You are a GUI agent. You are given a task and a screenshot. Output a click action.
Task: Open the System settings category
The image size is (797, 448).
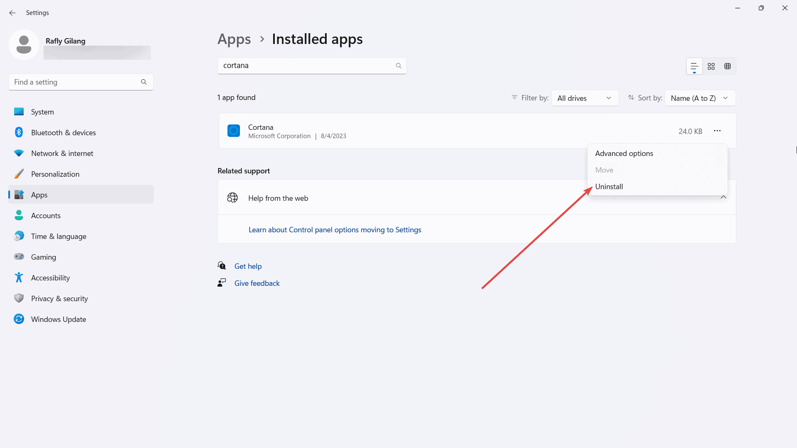coord(81,112)
